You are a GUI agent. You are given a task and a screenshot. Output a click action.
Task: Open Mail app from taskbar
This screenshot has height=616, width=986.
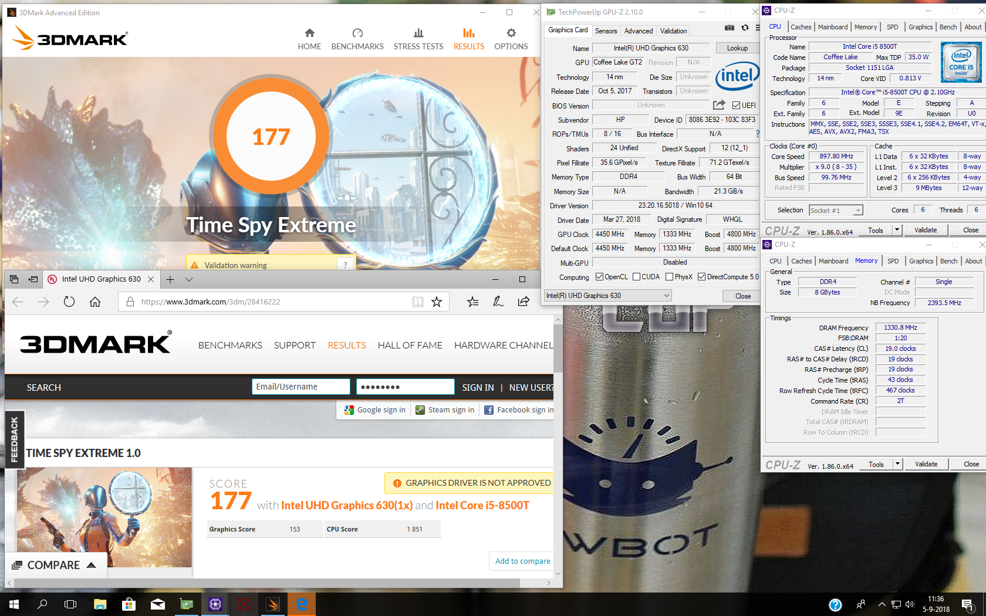157,604
